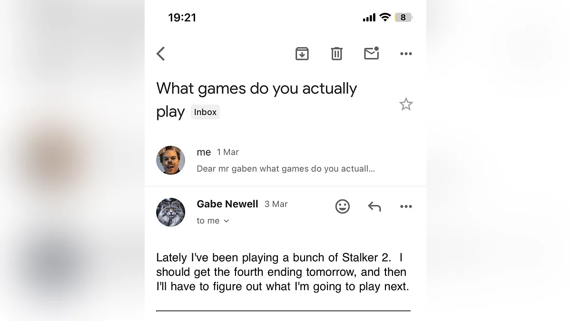Tap the Wi-Fi status icon
Screen dimensions: 571x321
click(385, 18)
